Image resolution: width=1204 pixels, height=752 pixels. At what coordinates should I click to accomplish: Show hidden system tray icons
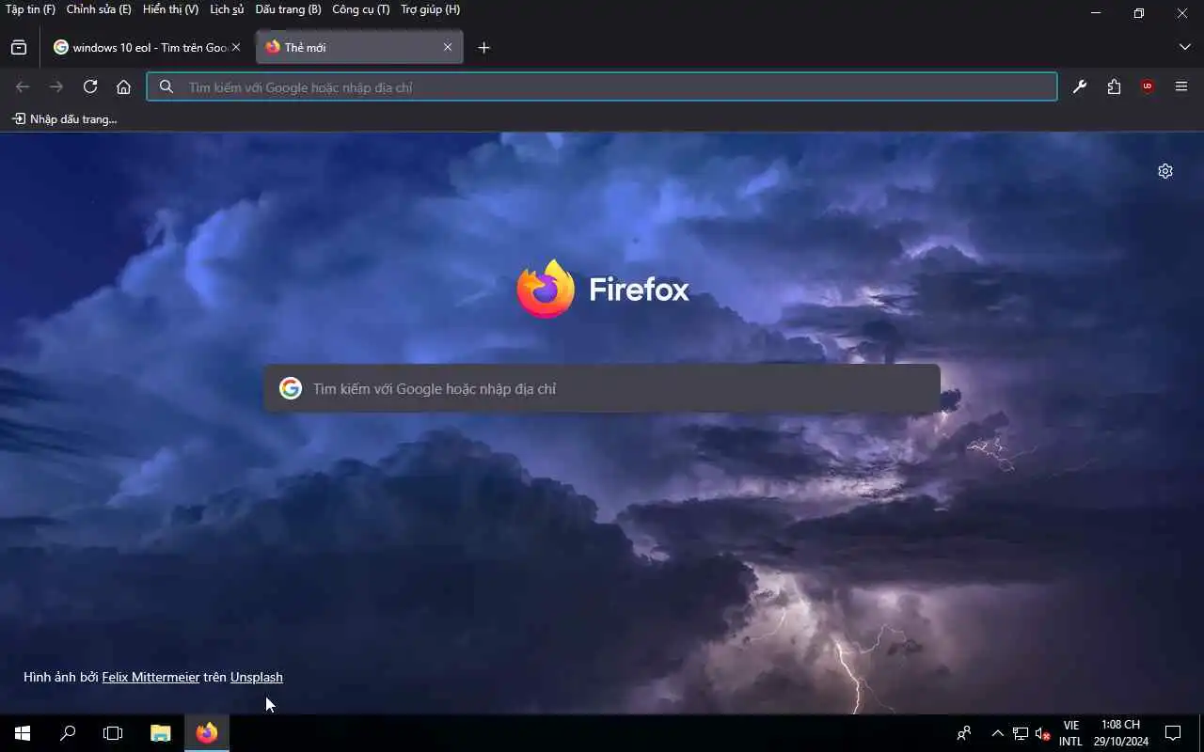[998, 733]
